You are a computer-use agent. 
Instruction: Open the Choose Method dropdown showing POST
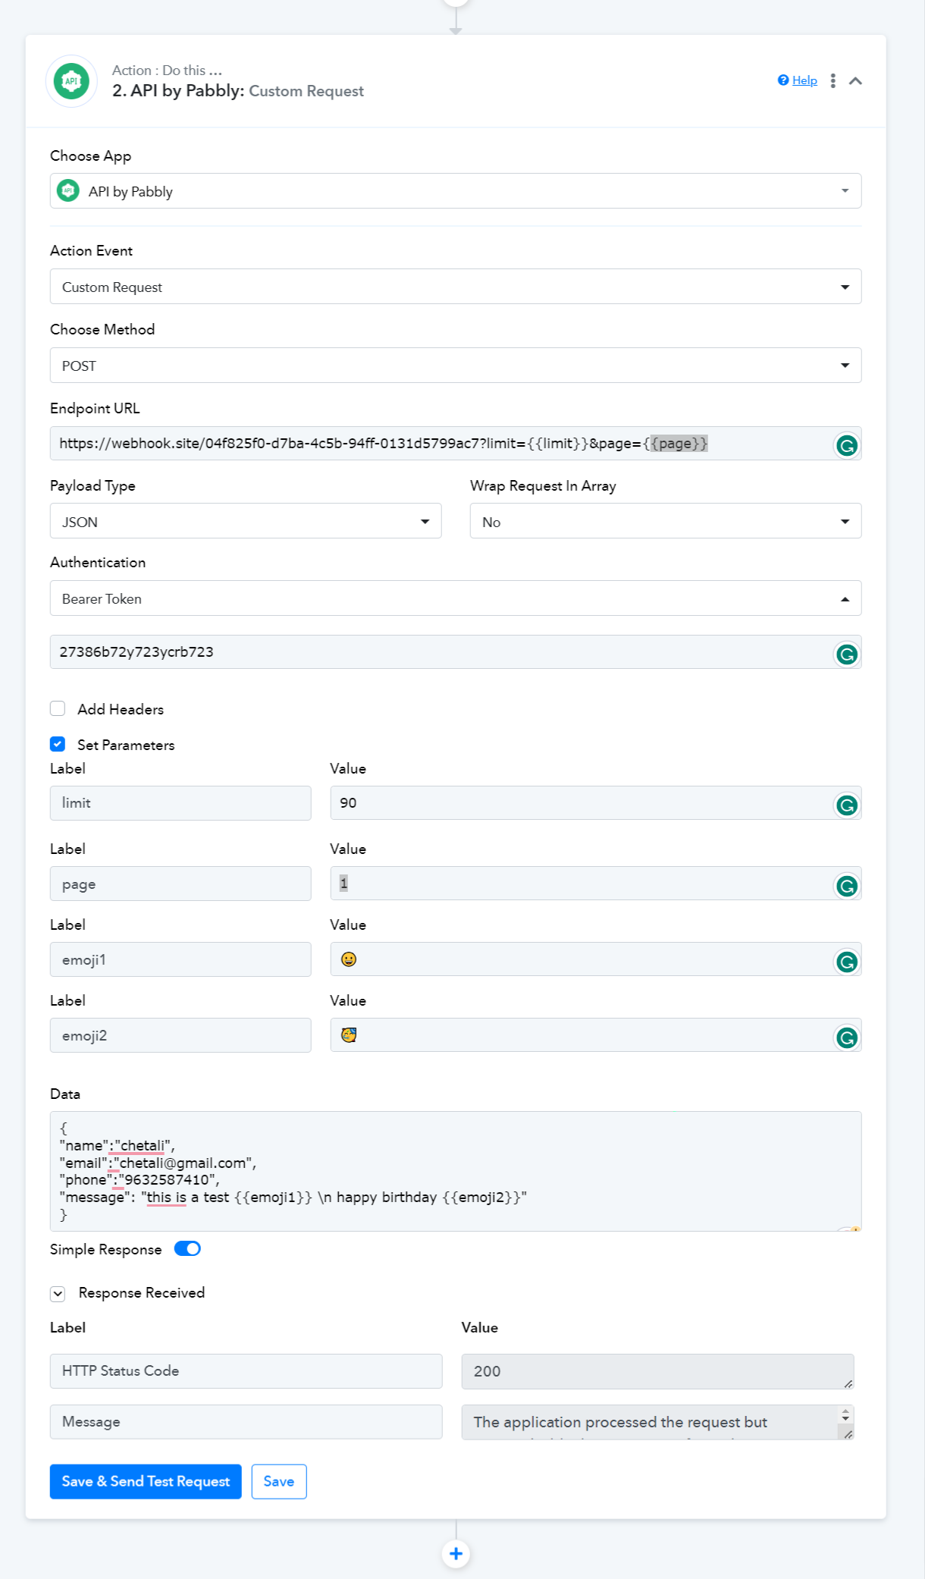[456, 366]
